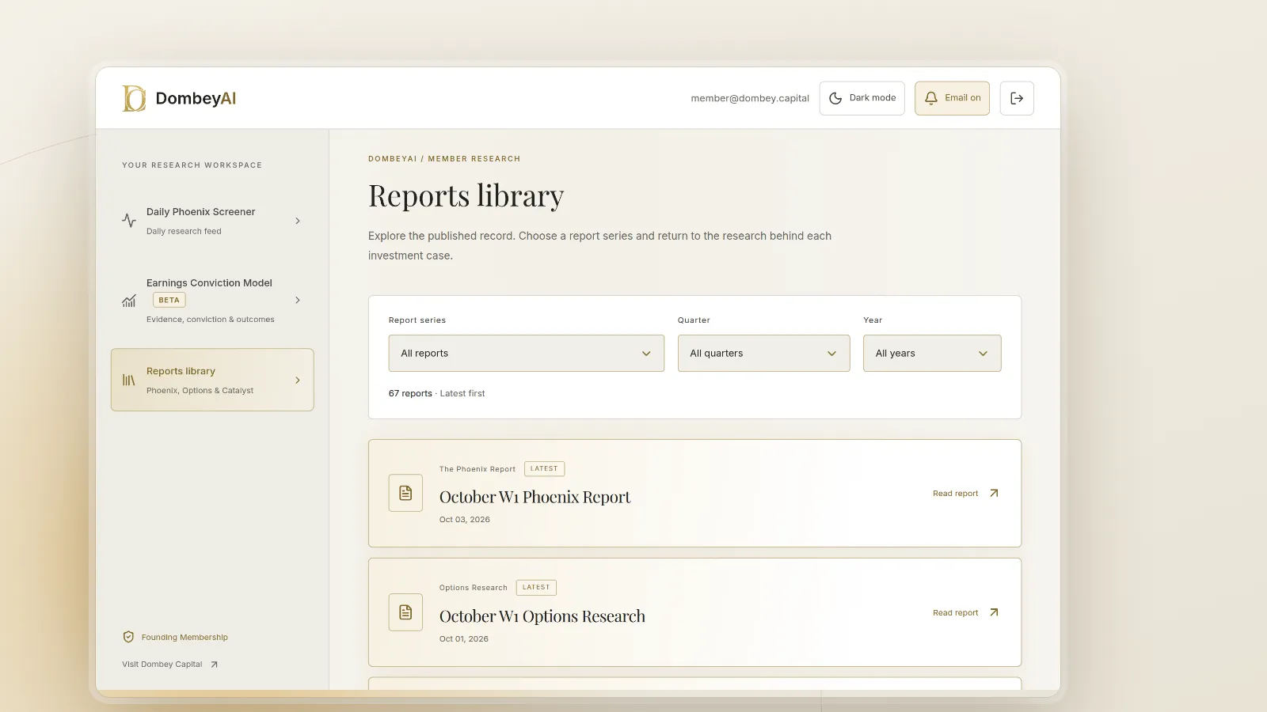The image size is (1267, 712).
Task: Click the Reports library chevron in sidebar
Action: tap(298, 380)
